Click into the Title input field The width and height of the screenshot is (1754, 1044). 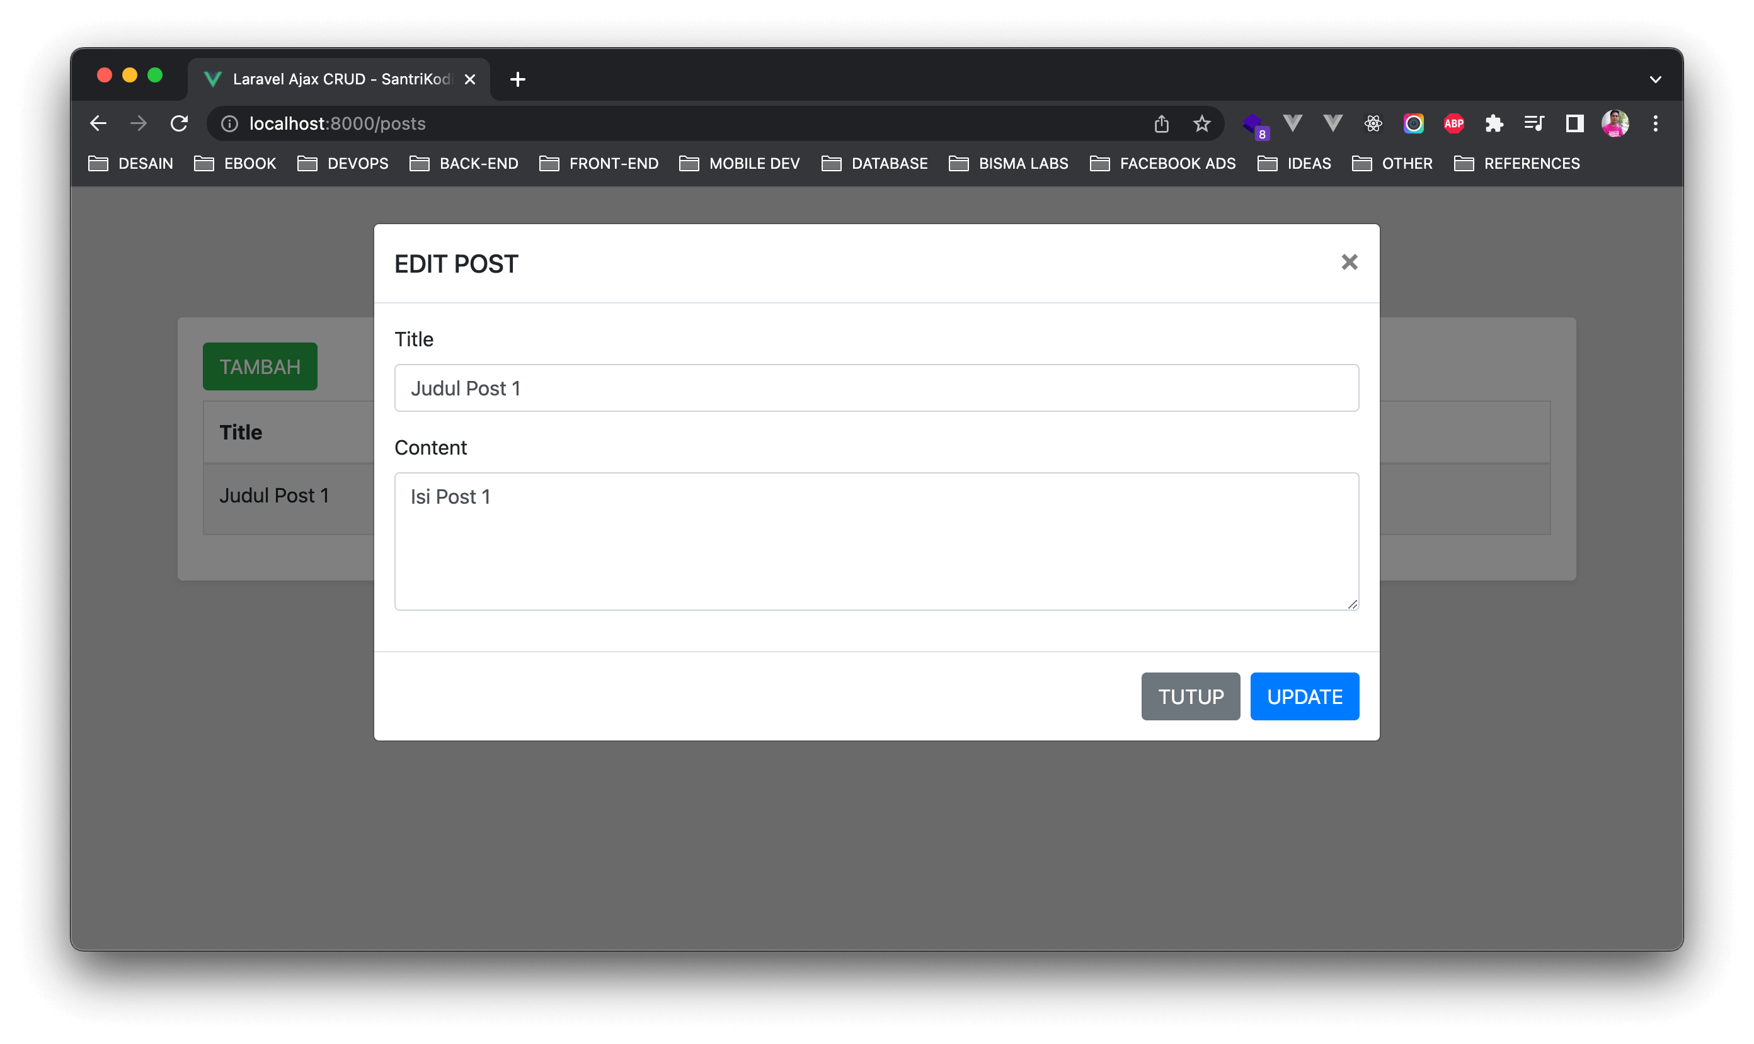(x=876, y=388)
